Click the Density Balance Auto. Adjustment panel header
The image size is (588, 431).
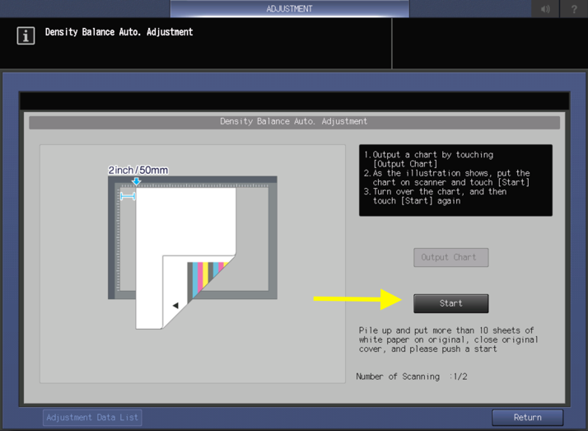tap(294, 122)
